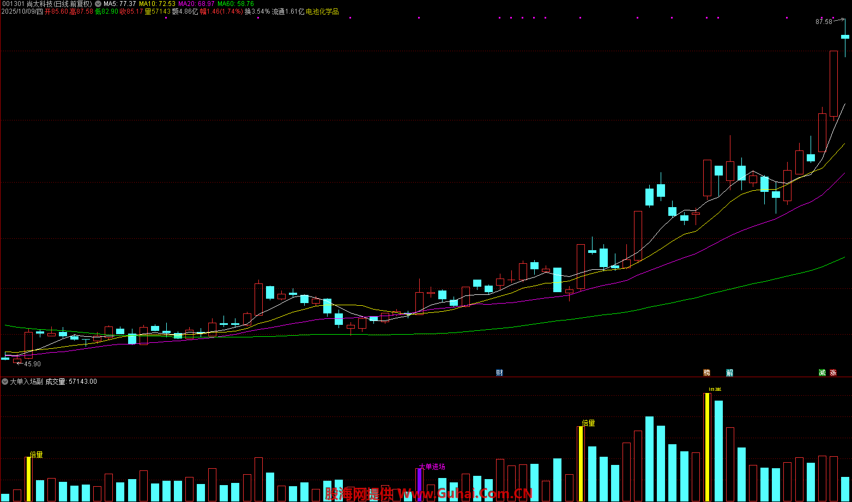This screenshot has width=852, height=502.
Task: Click the 45.90 low price annotation
Action: (x=32, y=364)
